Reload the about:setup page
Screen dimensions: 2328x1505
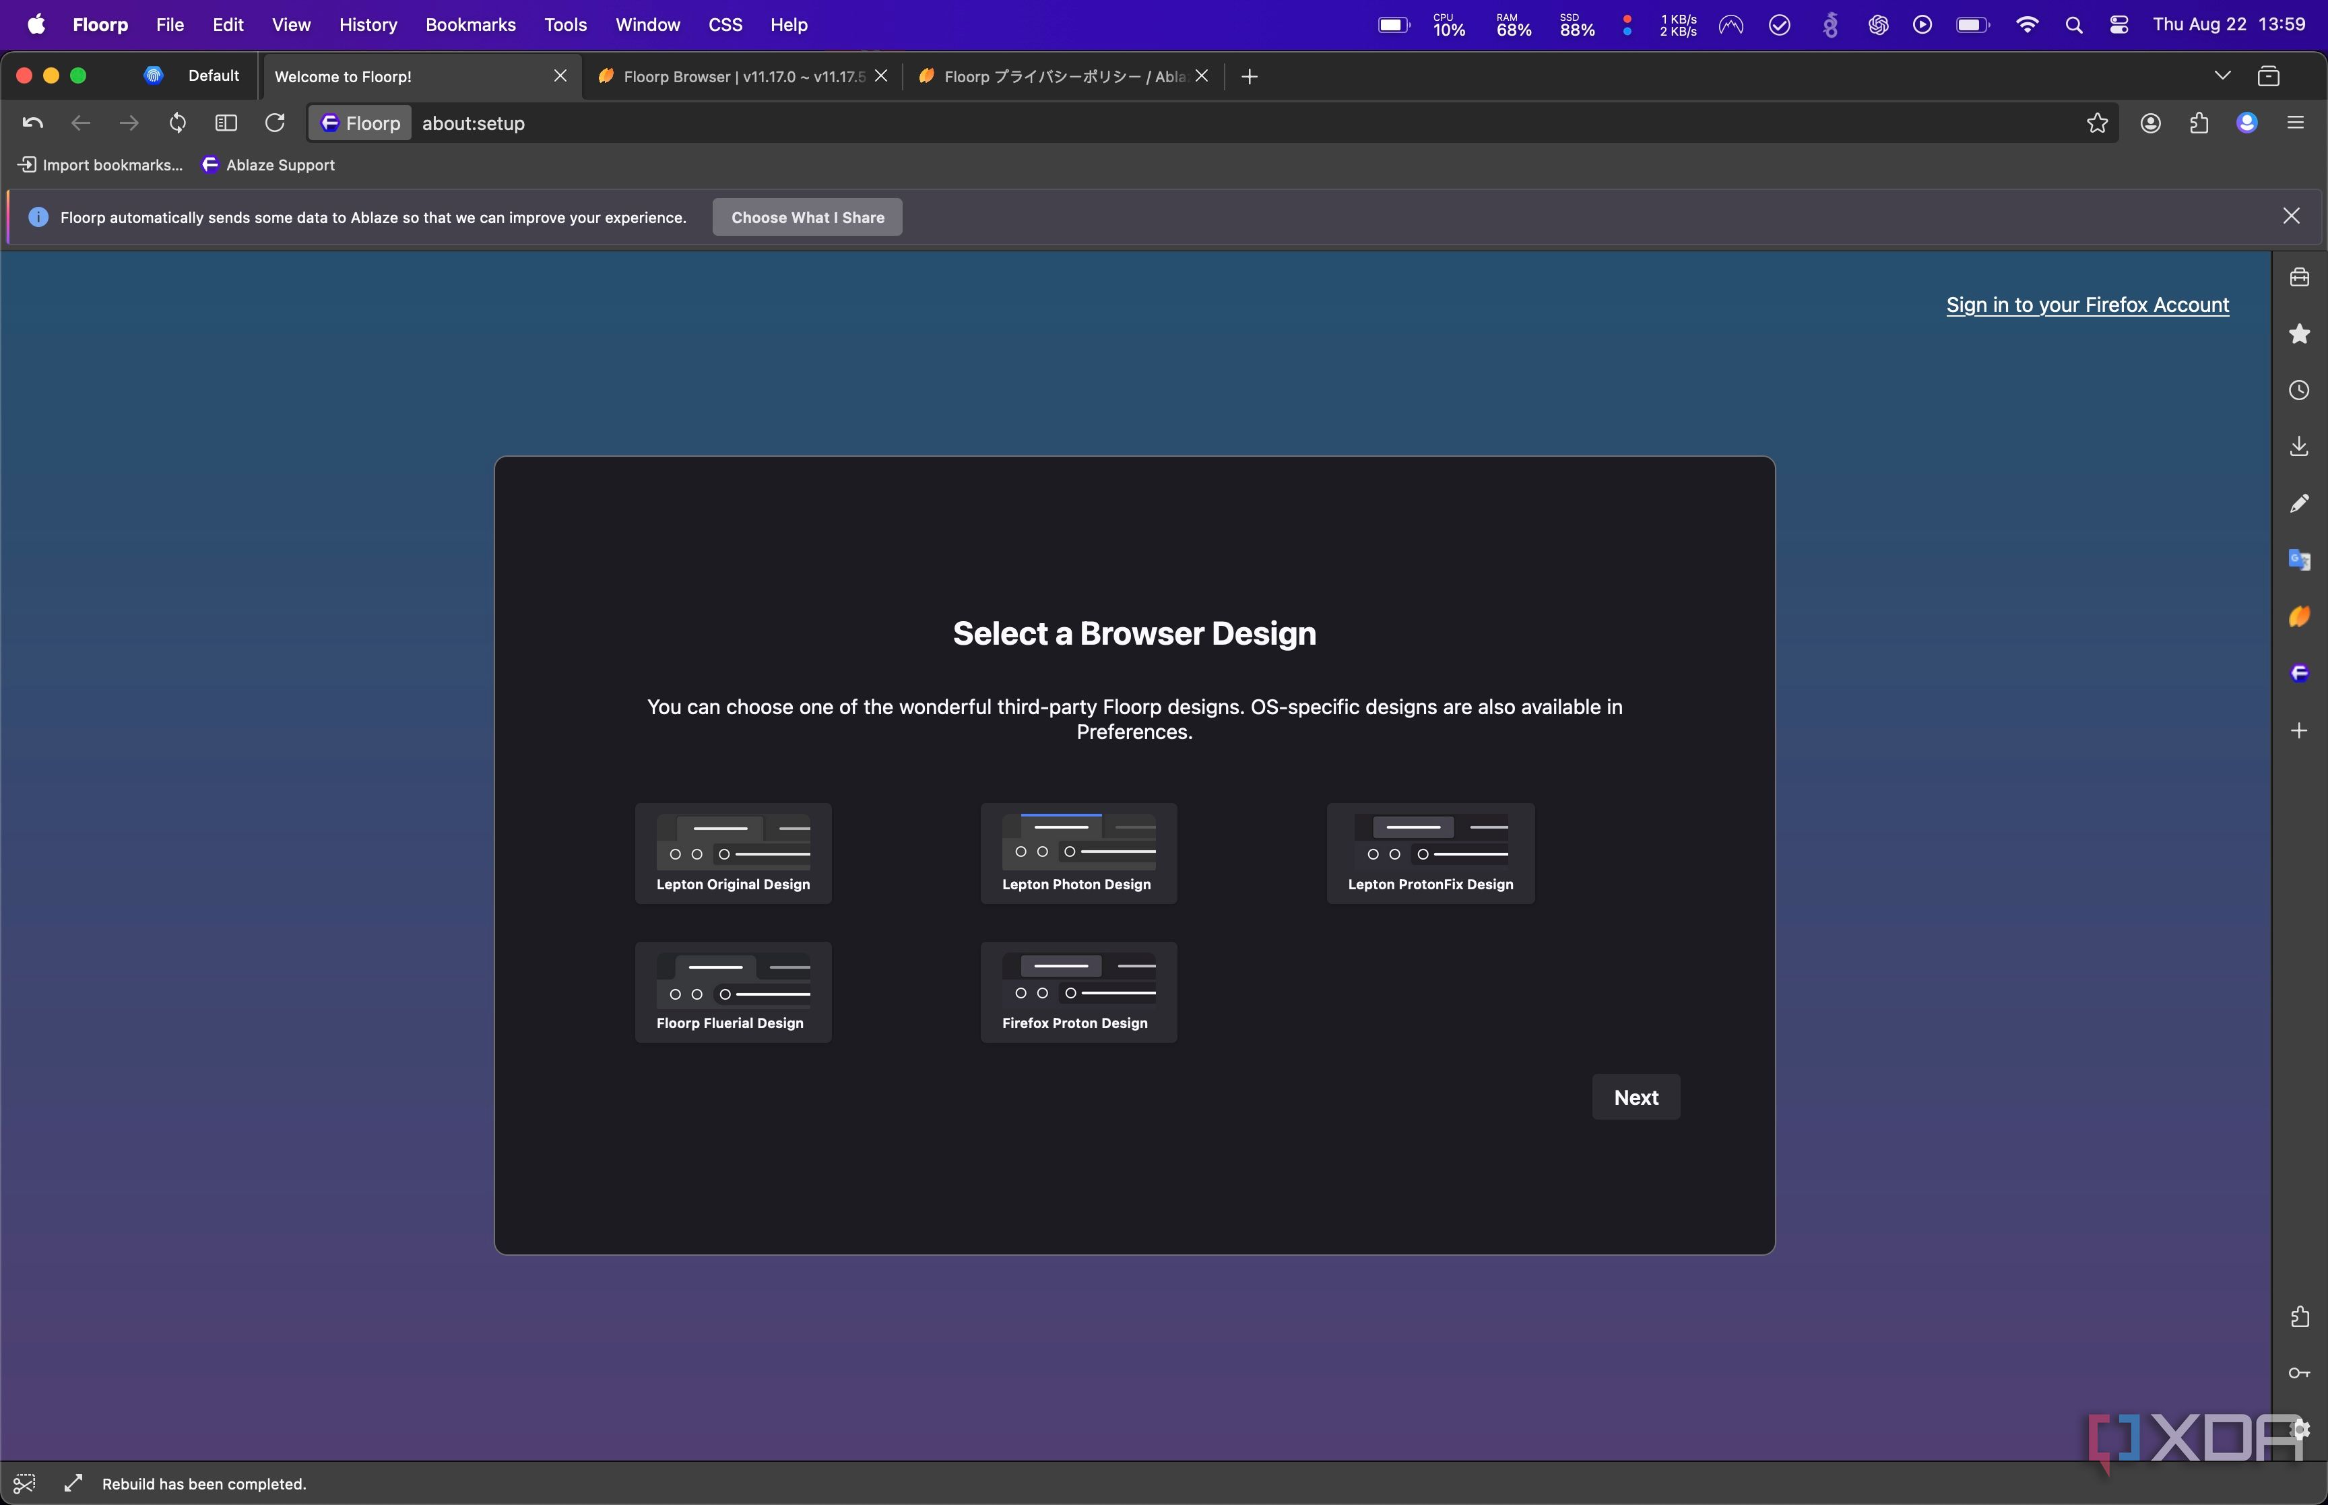click(276, 123)
